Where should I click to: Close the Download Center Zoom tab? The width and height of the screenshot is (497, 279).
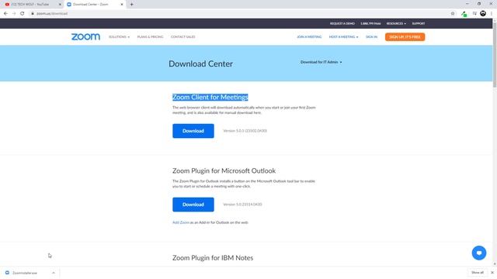[x=122, y=5]
